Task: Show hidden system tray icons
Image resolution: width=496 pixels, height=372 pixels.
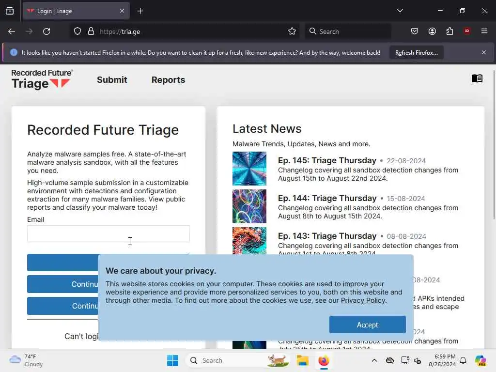Action: coord(374,360)
